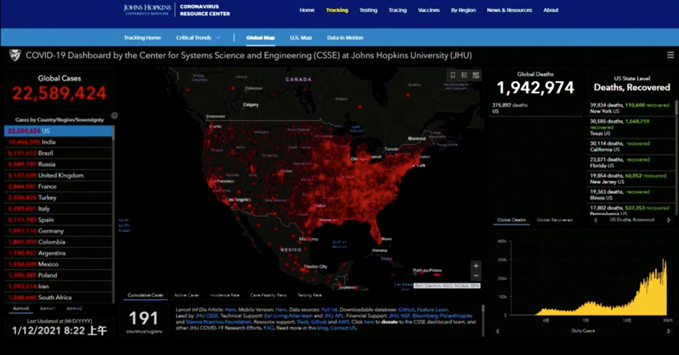Click the New York US deaths row
Screen dimensions: 679x355
(x=630, y=108)
